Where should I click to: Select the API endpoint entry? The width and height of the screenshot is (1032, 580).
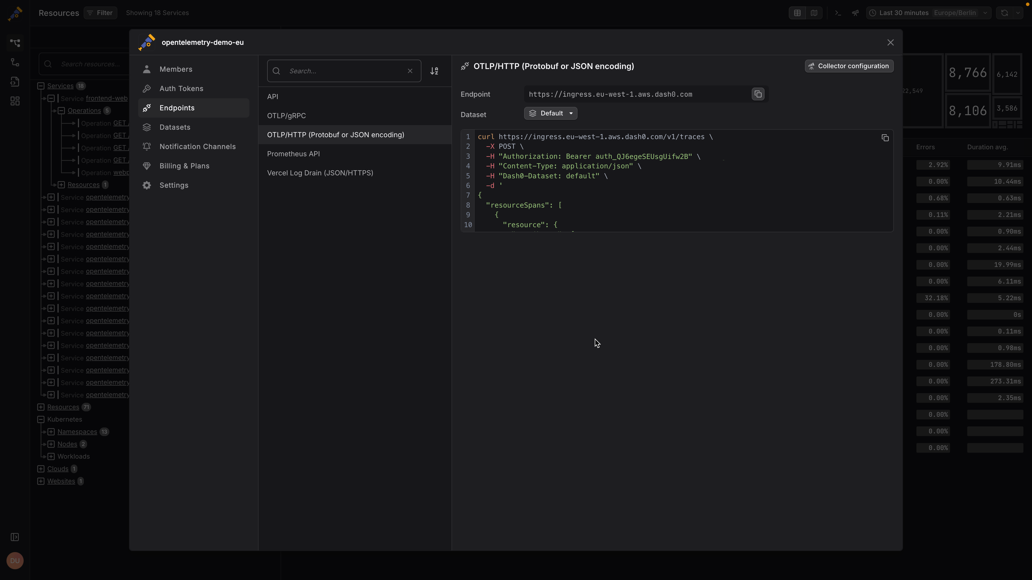click(354, 96)
